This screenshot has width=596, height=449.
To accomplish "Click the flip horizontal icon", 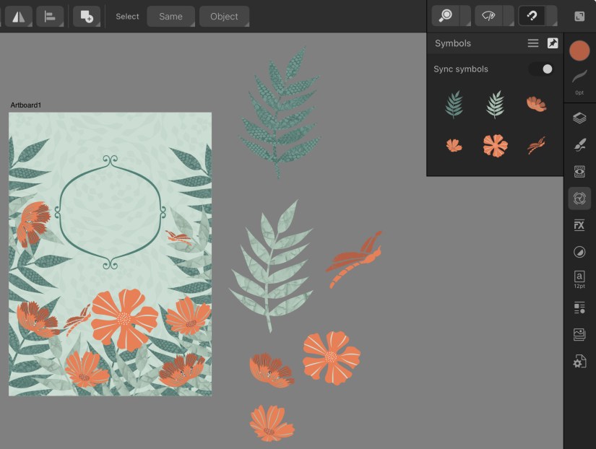I will (17, 15).
